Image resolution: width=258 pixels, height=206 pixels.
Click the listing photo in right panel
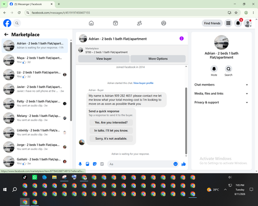221,42
